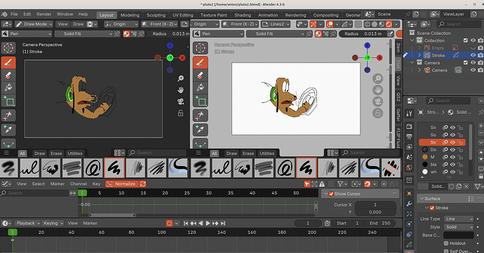The image size is (484, 253).
Task: Open the Channel menu in graph editor
Action: [x=79, y=184]
